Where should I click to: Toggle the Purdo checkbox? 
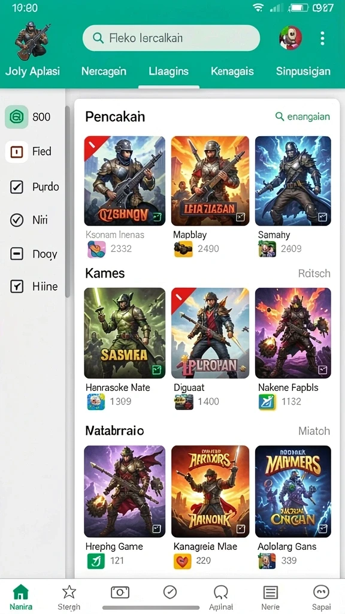[16, 187]
